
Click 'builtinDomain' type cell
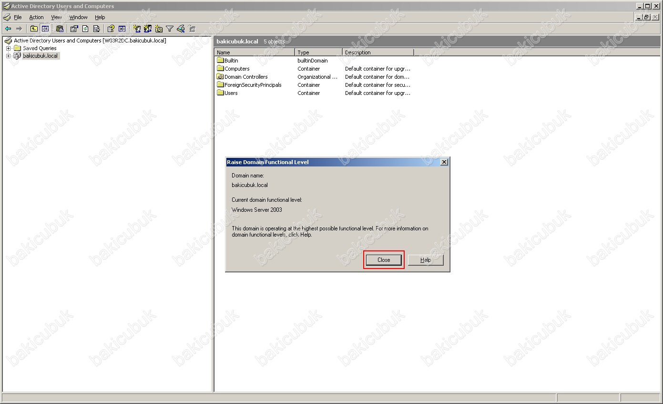313,61
